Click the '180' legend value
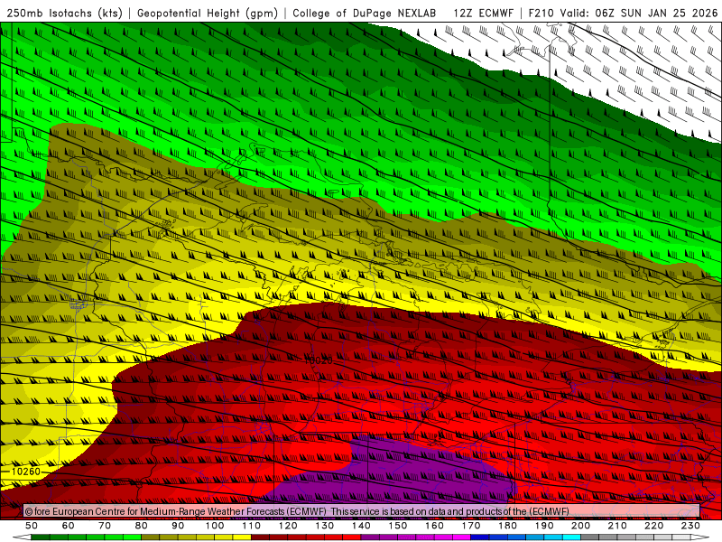Image resolution: width=722 pixels, height=542 pixels. [x=507, y=526]
